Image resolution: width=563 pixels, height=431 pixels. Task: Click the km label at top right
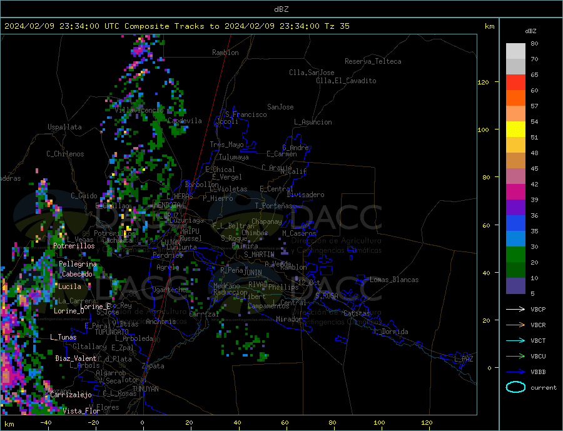coord(489,26)
